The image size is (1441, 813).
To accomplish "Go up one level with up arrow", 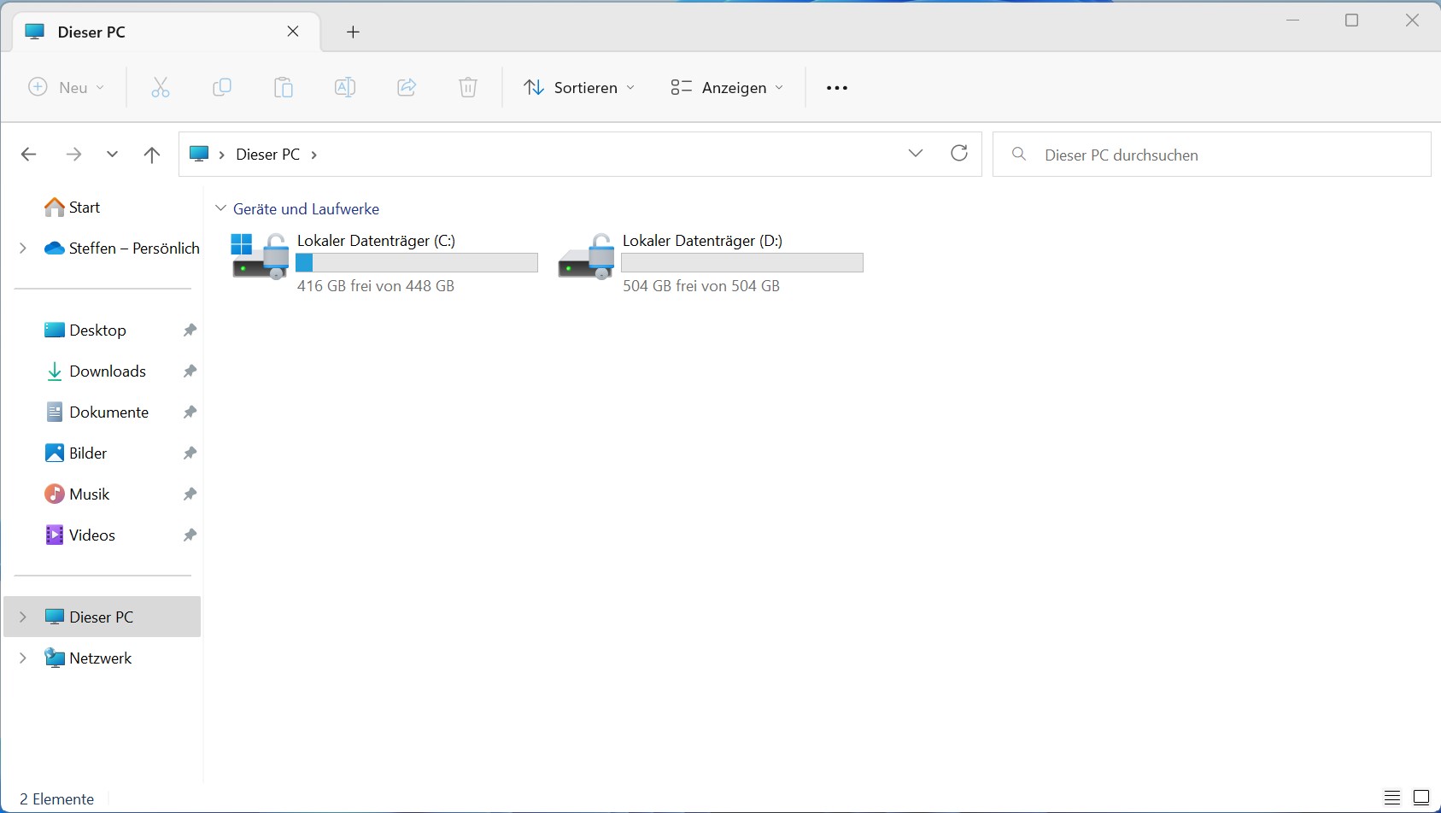I will (152, 155).
